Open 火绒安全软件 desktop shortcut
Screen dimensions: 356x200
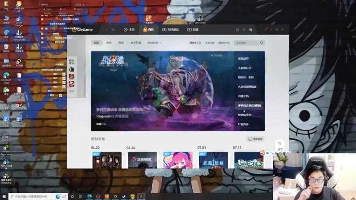(x=19, y=6)
